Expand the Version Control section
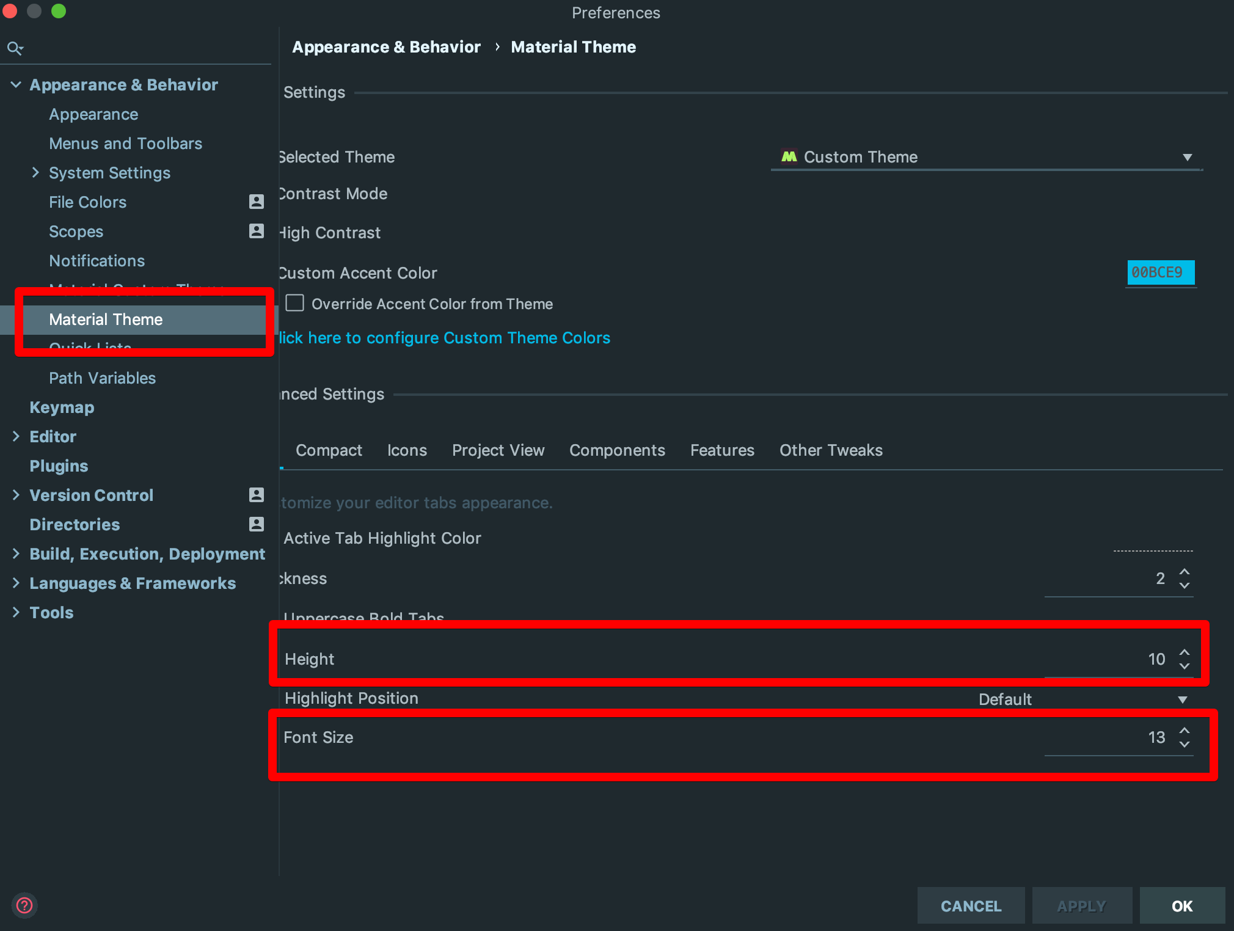The height and width of the screenshot is (931, 1234). pyautogui.click(x=16, y=495)
